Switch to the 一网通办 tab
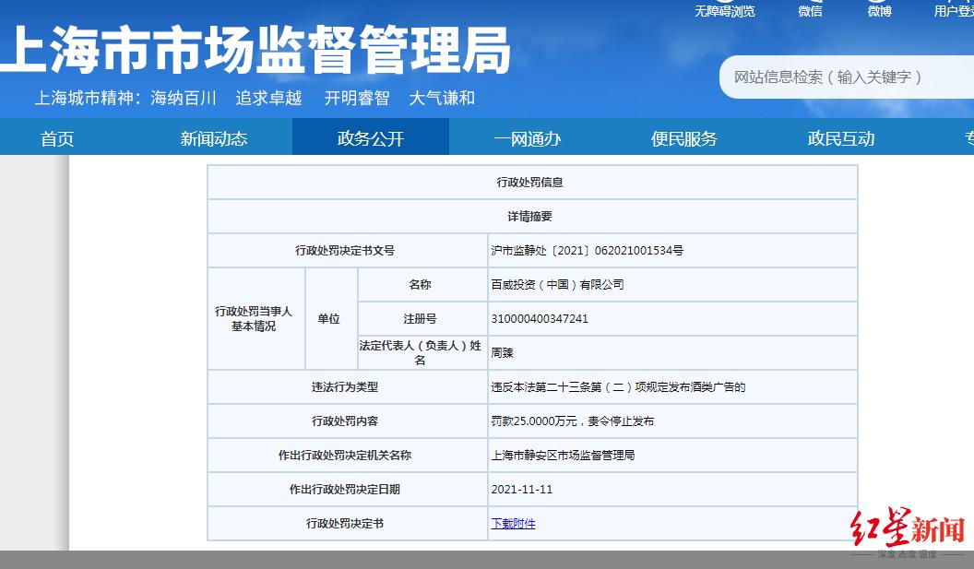The height and width of the screenshot is (569, 974). (x=528, y=138)
